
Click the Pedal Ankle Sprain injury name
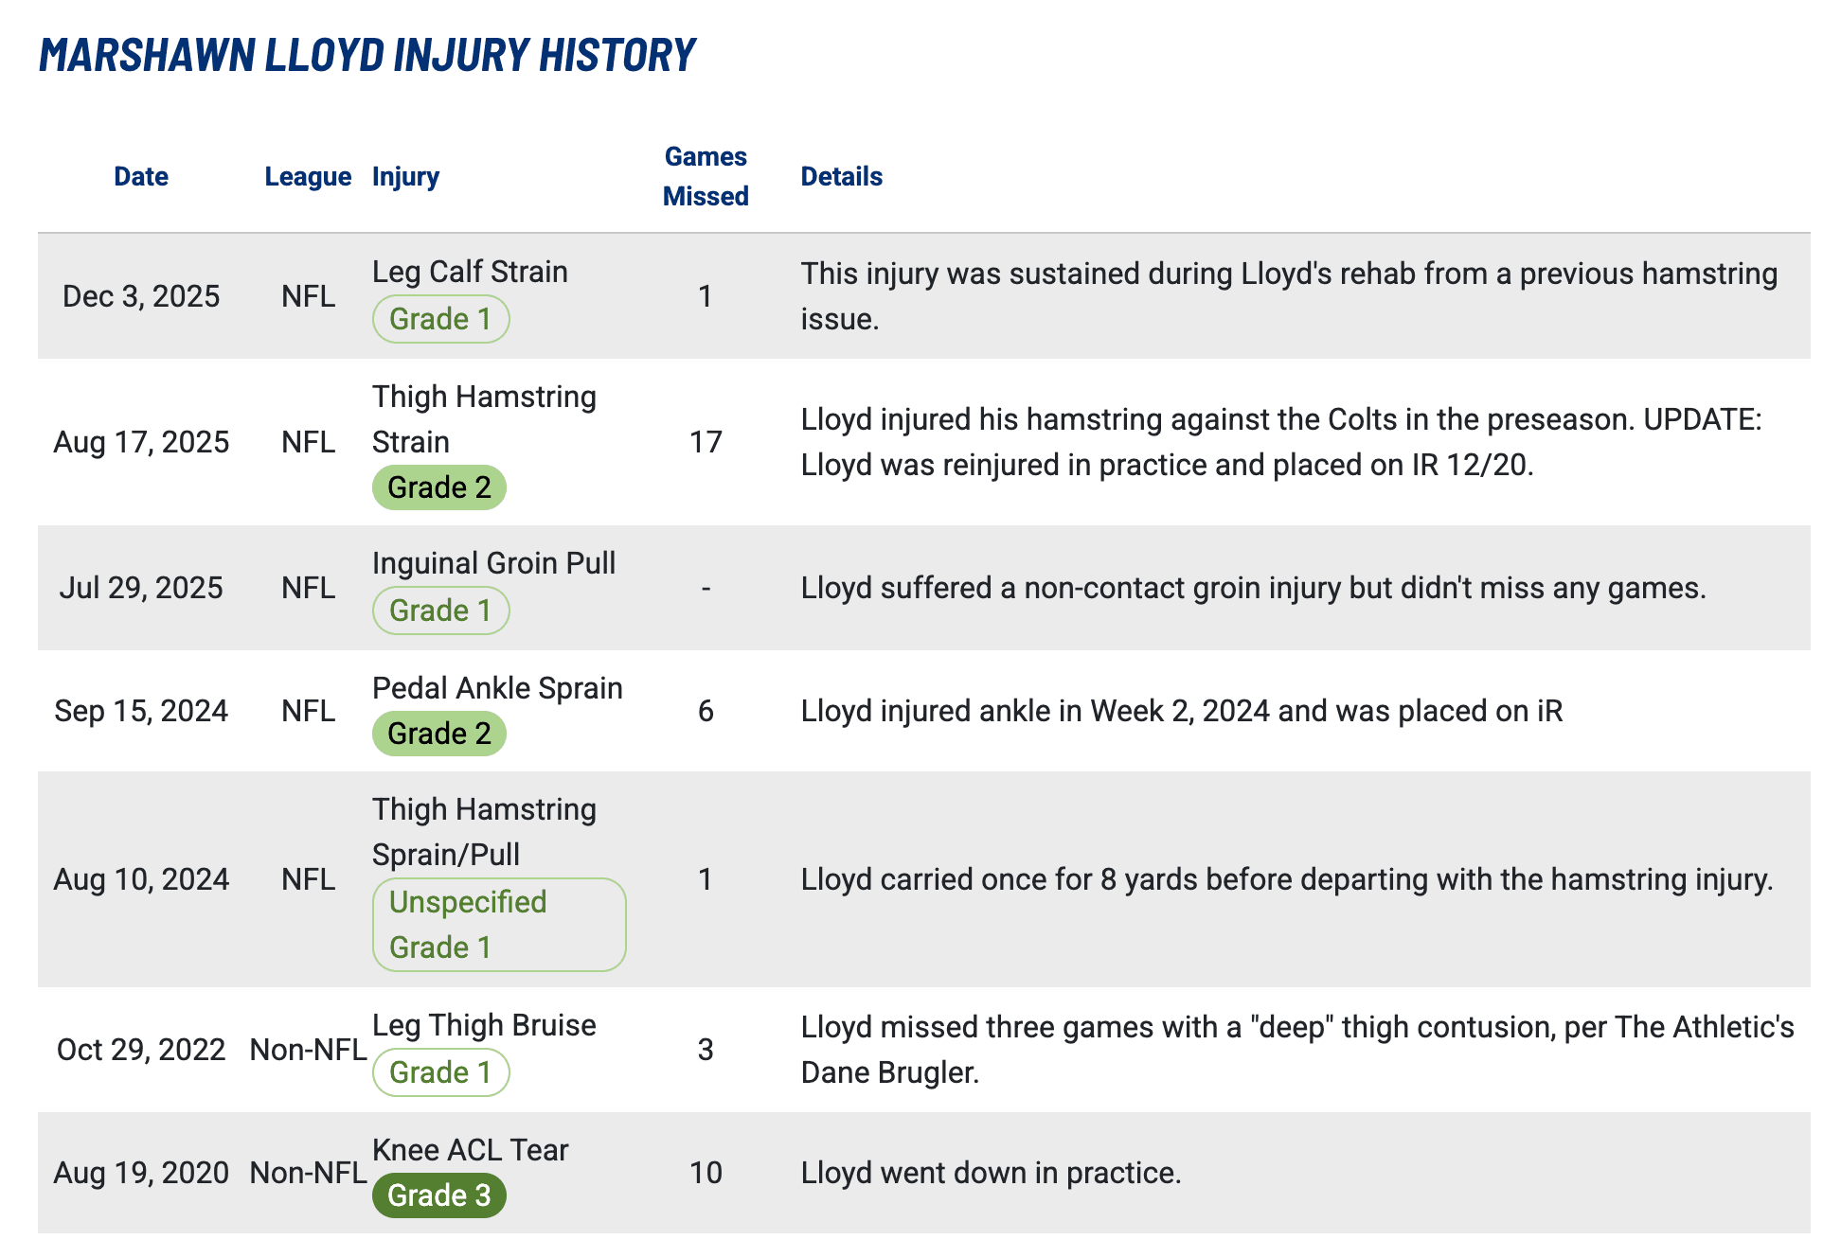[497, 688]
